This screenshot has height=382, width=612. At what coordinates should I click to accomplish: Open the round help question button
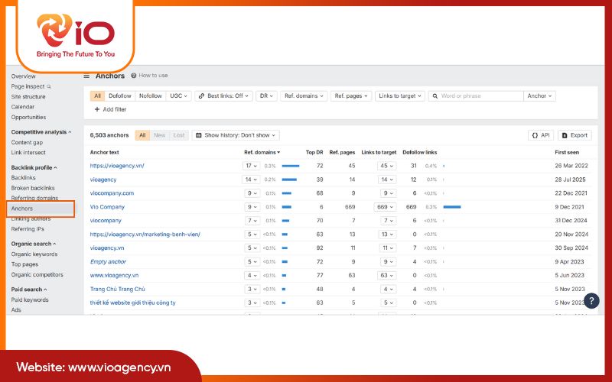point(591,300)
